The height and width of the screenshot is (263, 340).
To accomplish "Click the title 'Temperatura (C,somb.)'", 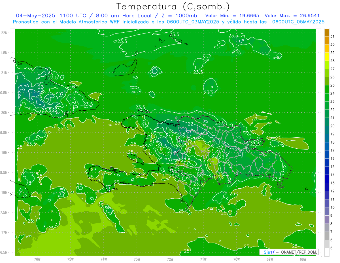I will (173, 7).
